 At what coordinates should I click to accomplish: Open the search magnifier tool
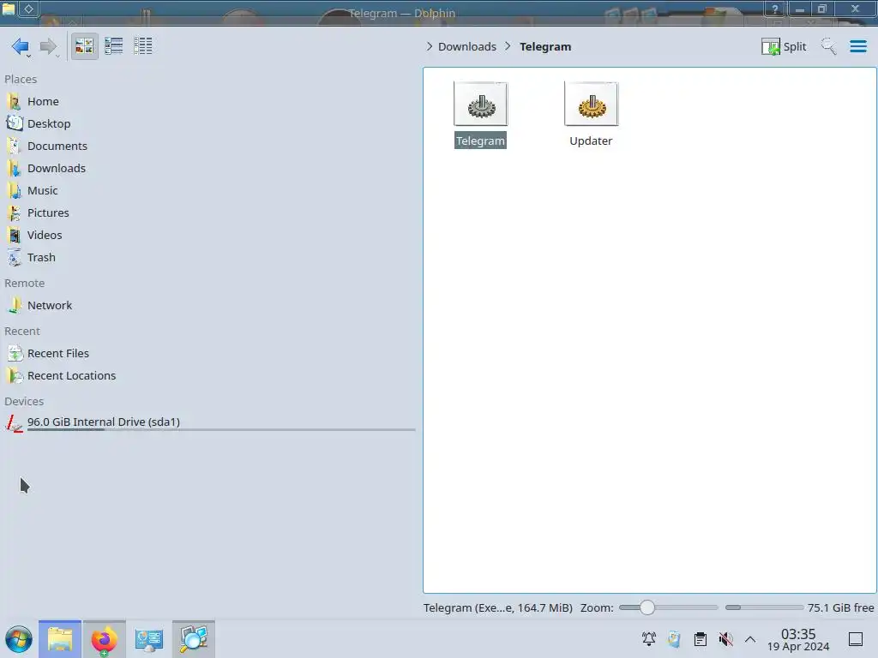coord(829,46)
